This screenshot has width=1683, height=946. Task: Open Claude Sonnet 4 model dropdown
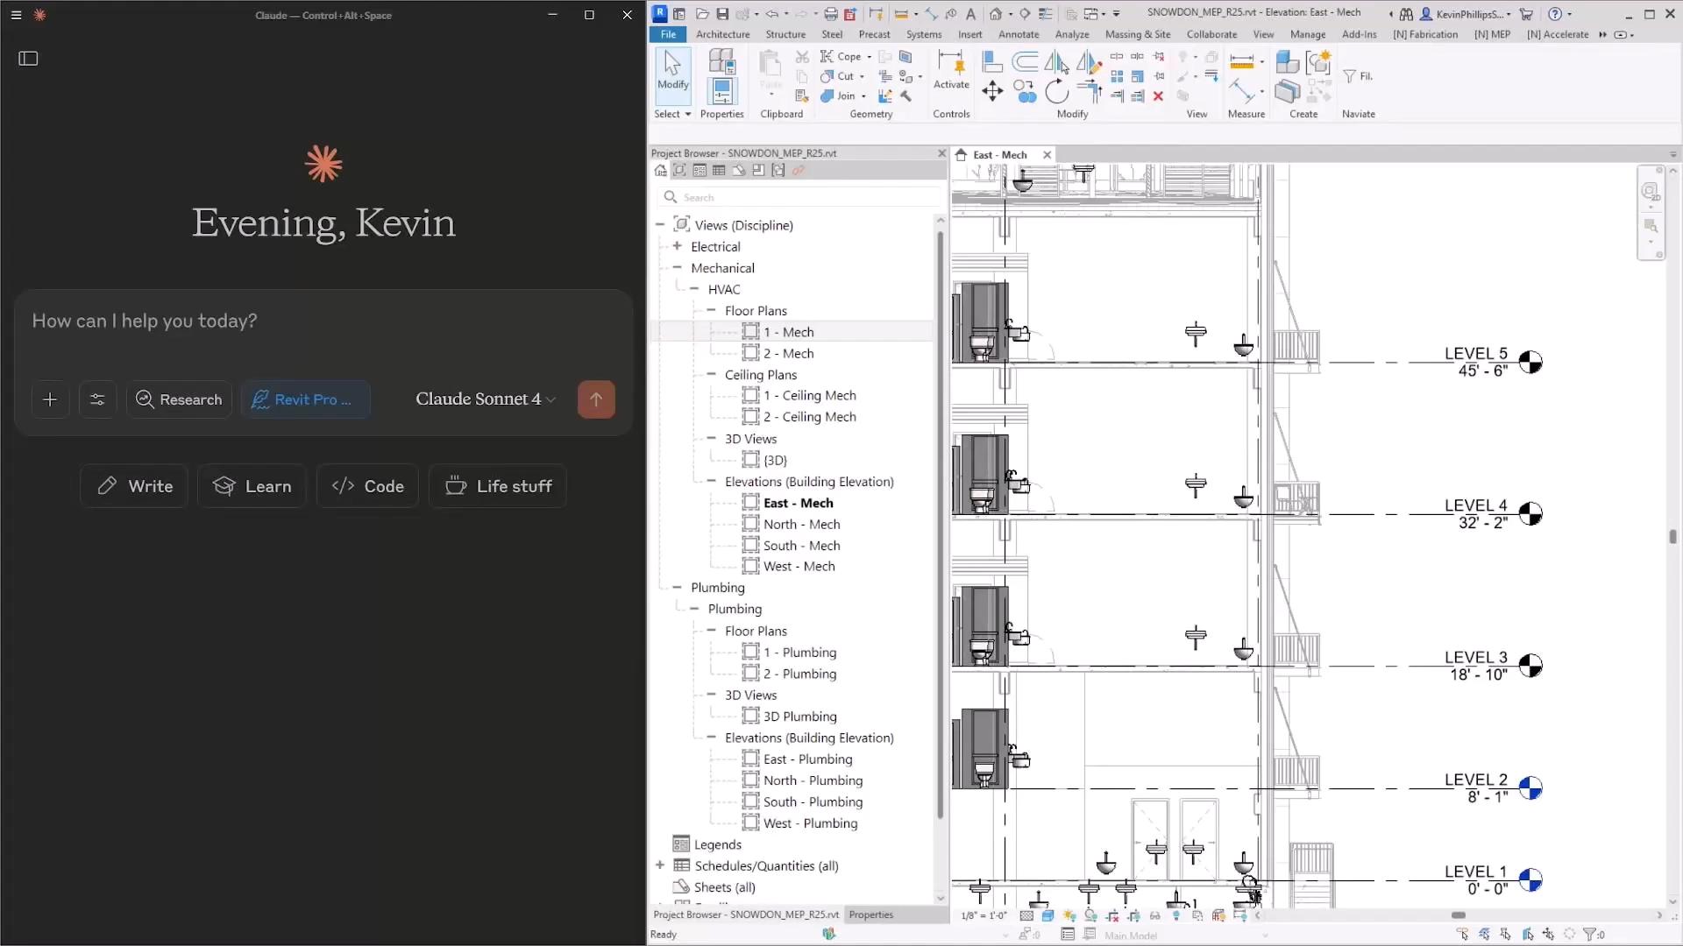[485, 399]
